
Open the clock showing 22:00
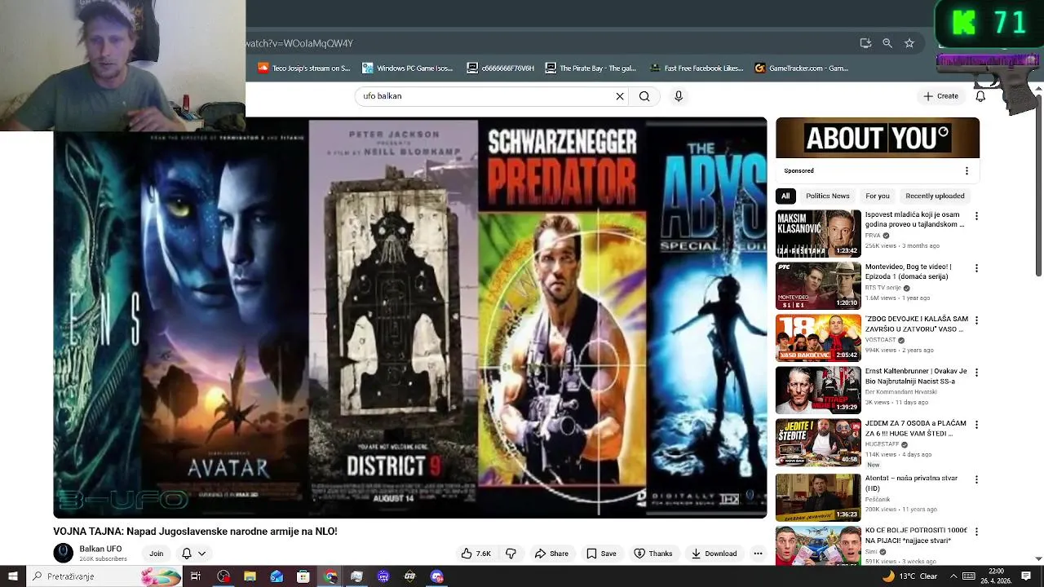point(996,572)
